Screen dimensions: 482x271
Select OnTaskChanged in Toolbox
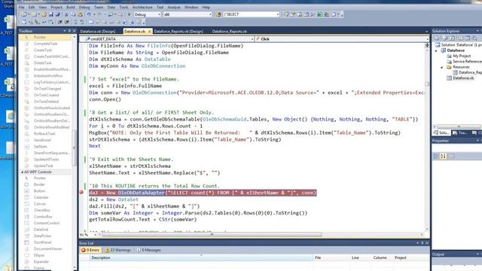(47, 89)
